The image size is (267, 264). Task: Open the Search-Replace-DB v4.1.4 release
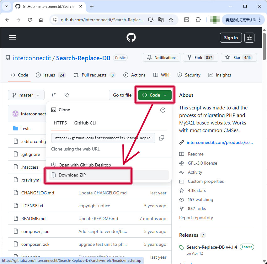click(212, 247)
